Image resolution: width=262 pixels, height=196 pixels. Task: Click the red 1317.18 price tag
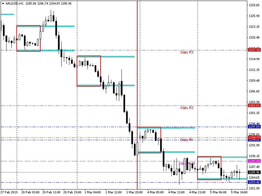[x=254, y=50]
